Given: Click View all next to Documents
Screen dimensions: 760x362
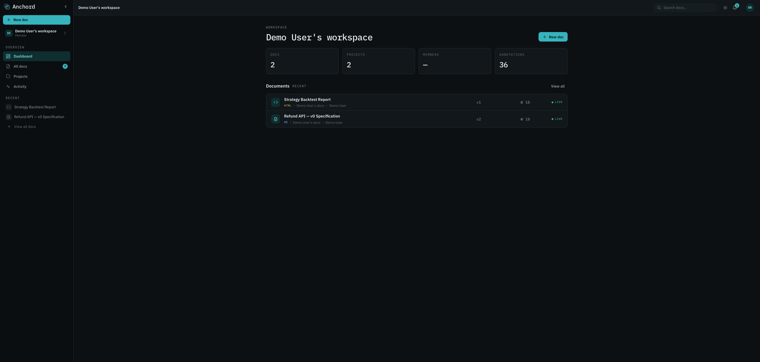Looking at the screenshot, I should 558,86.
